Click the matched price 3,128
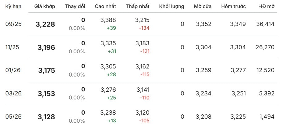The height and width of the screenshot is (127, 281). click(x=46, y=117)
